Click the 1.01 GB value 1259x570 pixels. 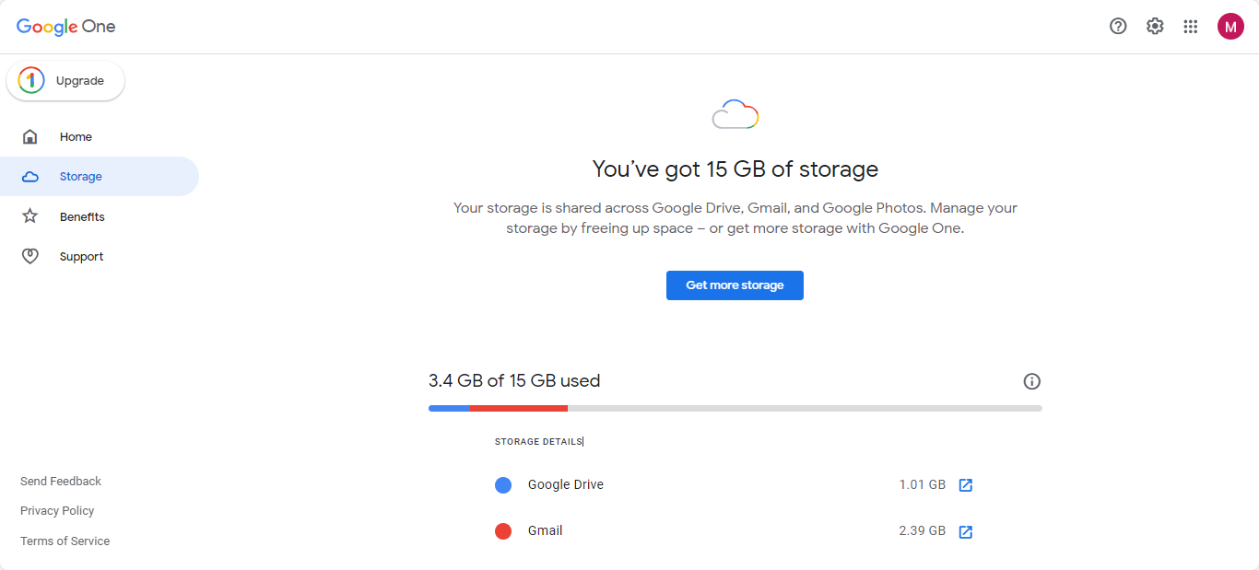(923, 484)
